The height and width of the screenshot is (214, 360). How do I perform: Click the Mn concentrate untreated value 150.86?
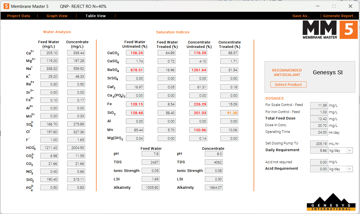click(x=198, y=130)
